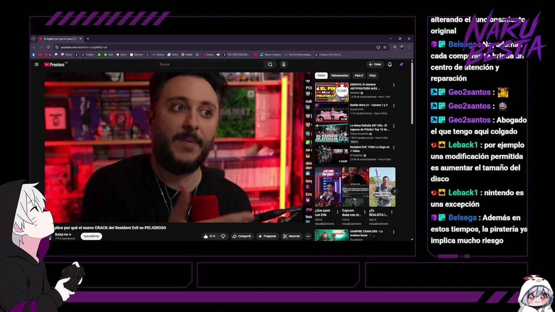Open options for ¿Es REALISTA short

[x=392, y=212]
